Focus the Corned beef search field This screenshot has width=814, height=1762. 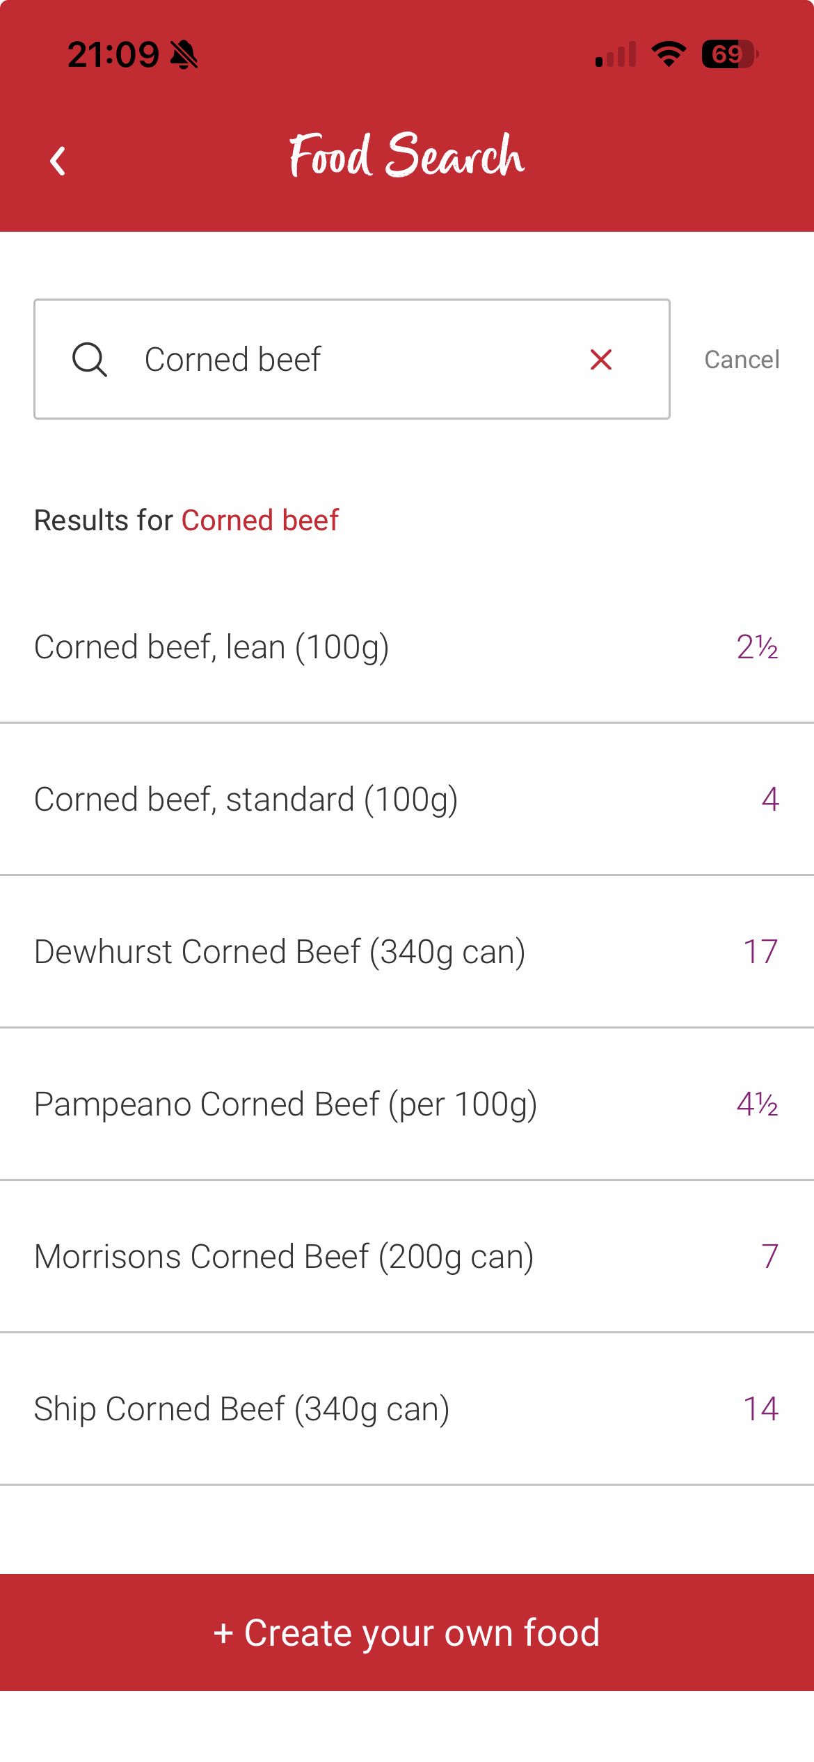pos(352,359)
